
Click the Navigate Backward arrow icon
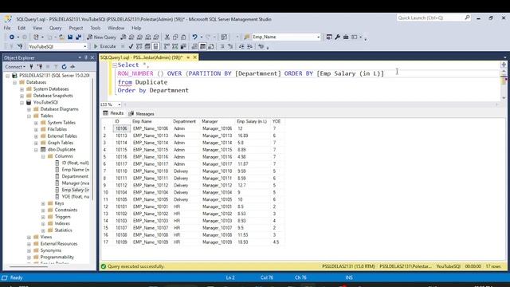12,37
